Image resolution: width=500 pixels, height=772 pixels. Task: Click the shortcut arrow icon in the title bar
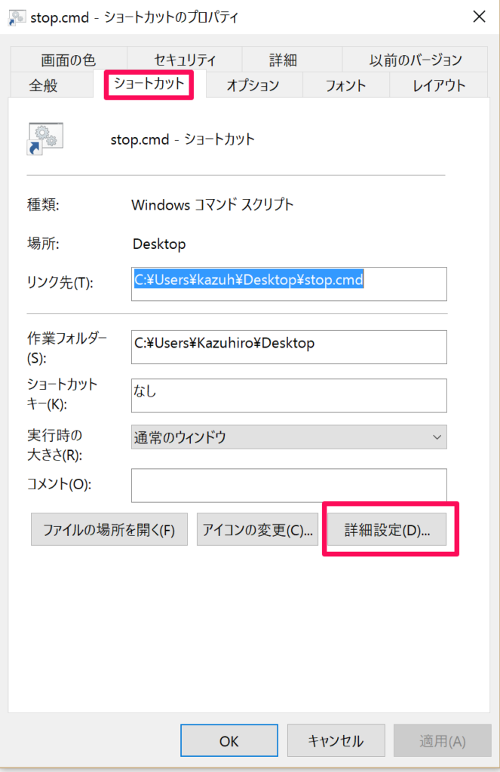[16, 16]
